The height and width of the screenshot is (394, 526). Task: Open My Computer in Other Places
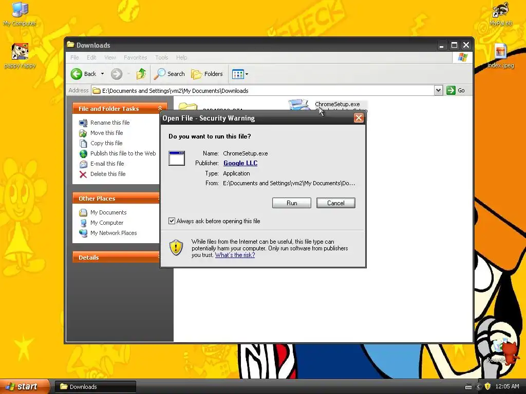tap(107, 223)
